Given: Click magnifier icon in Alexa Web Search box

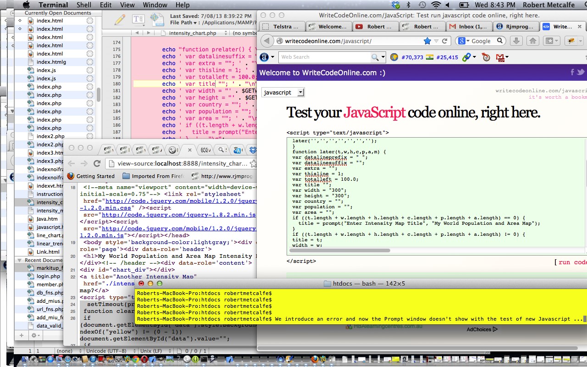Looking at the screenshot, I should point(375,57).
